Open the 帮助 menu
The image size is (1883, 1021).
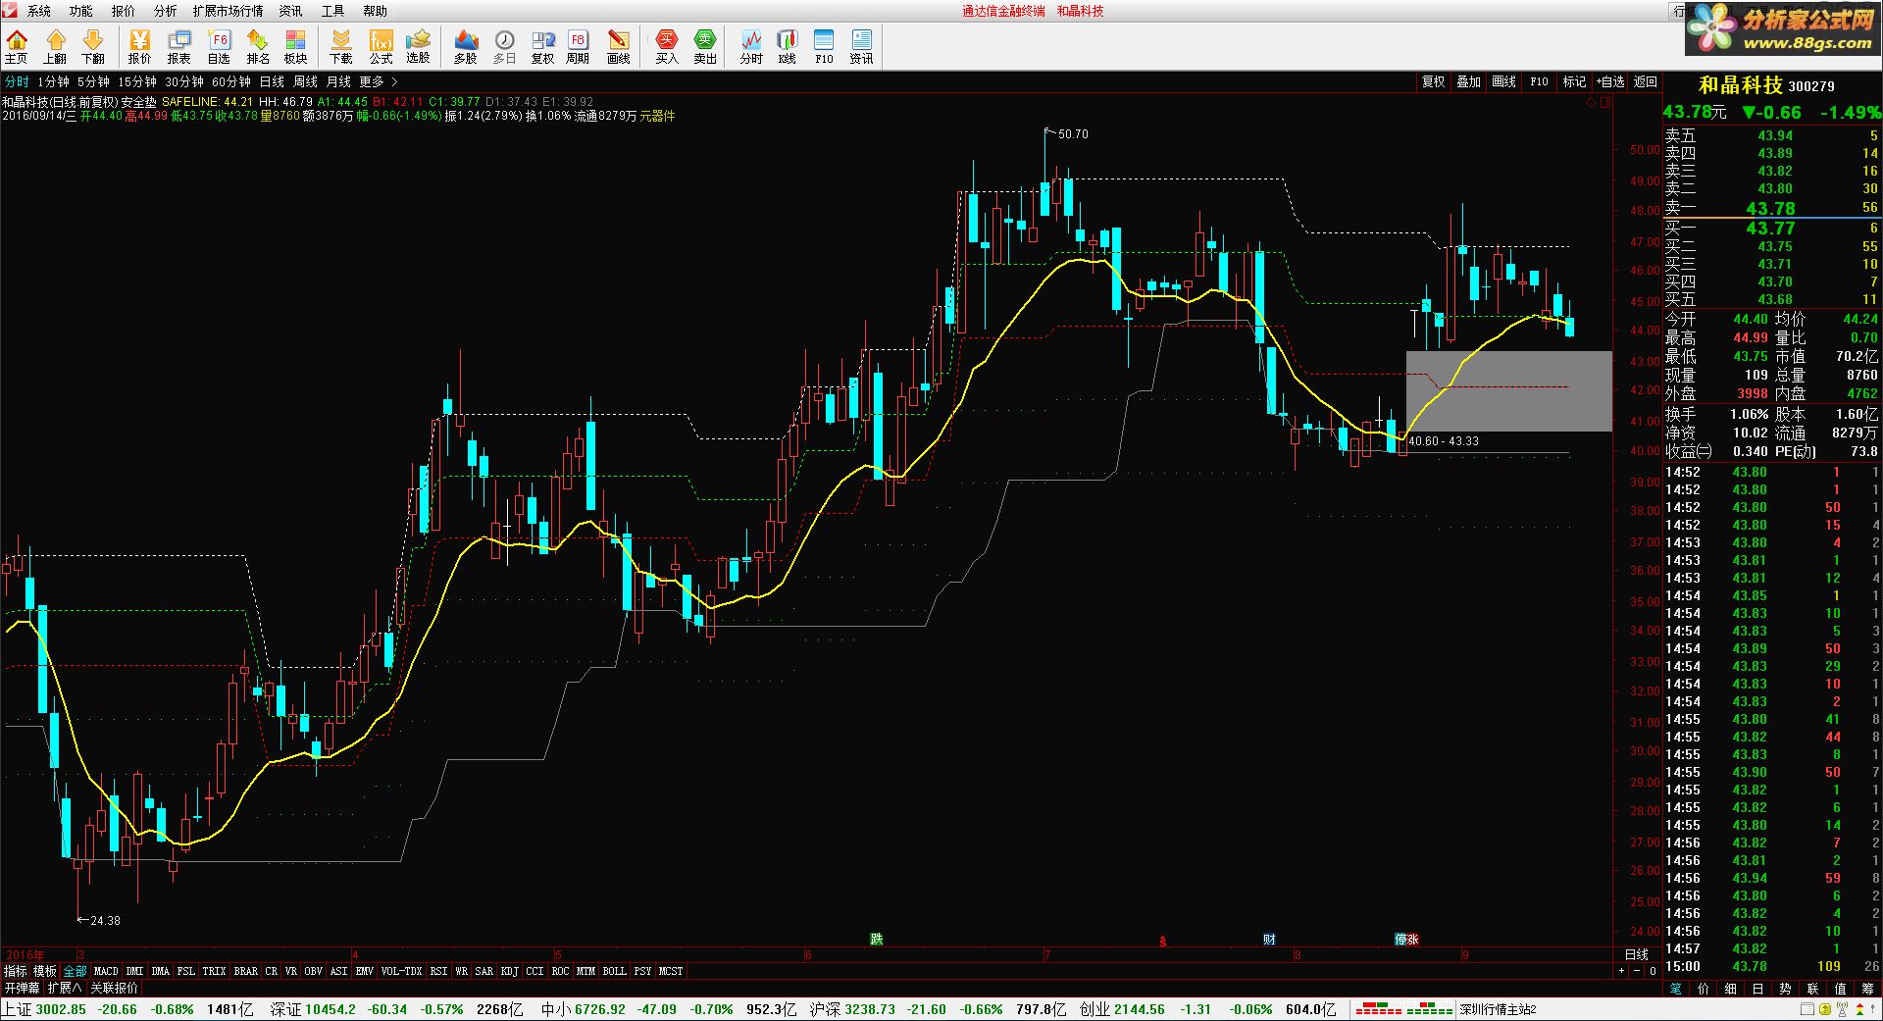click(x=376, y=11)
